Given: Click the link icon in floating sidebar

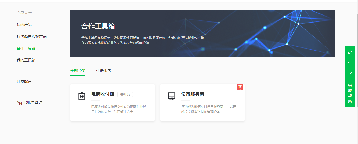Looking at the screenshot, I should (350, 52).
